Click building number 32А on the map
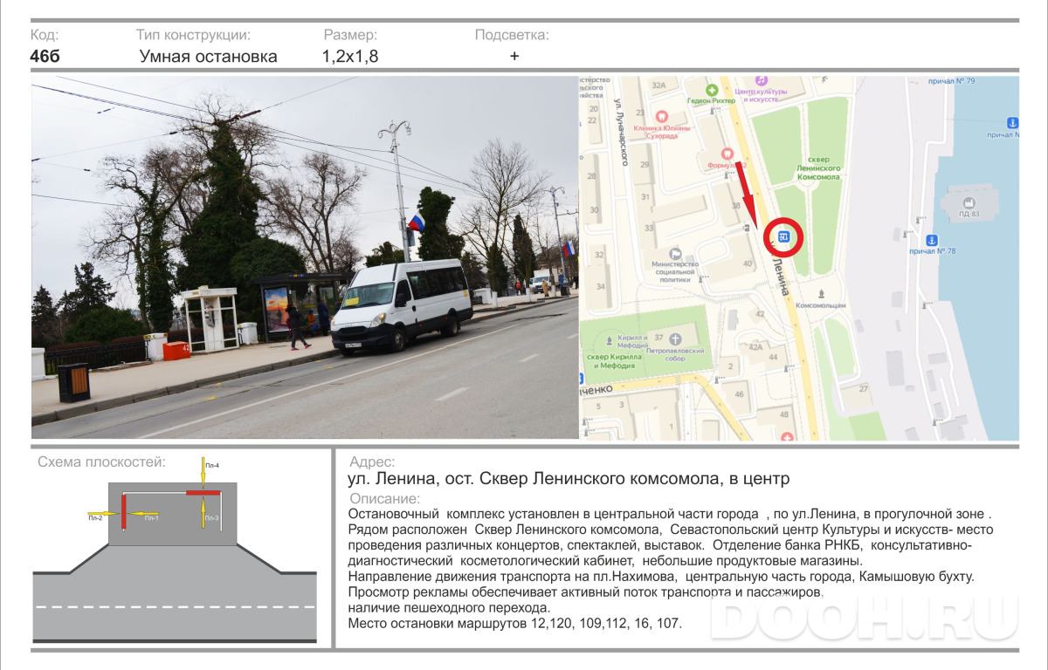Screen dimensions: 1048x670 659,85
